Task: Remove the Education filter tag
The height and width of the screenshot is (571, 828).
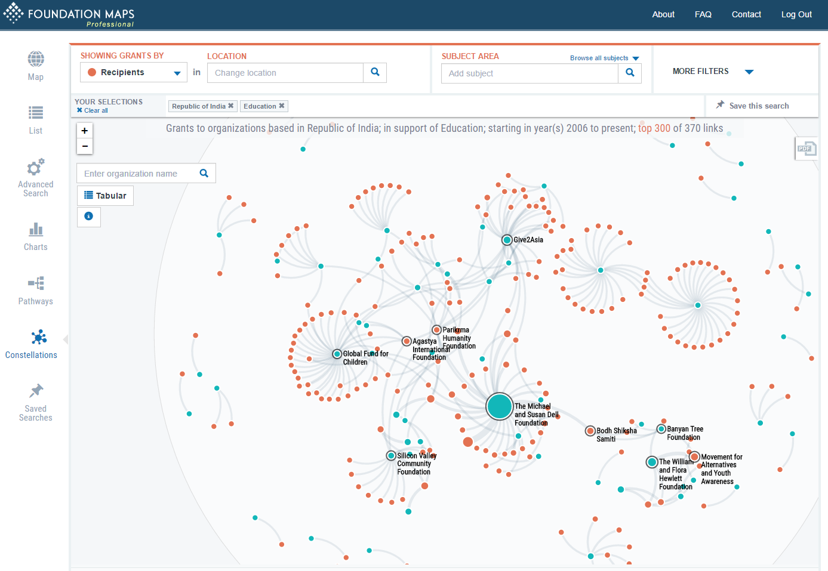Action: 282,106
